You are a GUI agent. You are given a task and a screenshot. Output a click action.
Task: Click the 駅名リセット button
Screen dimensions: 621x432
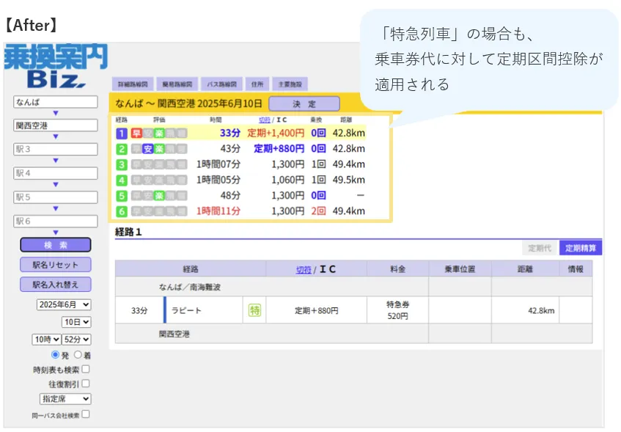coord(56,265)
